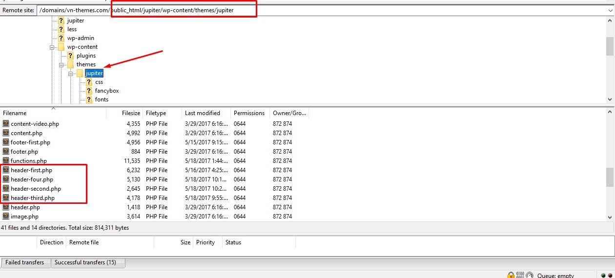The height and width of the screenshot is (278, 615).
Task: Sort by Last modified column header
Action: coord(203,113)
